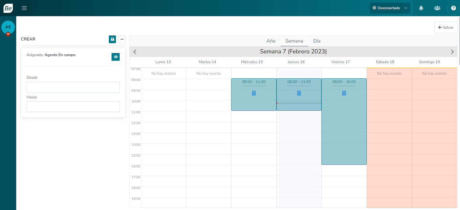Click the building icon in Miércoles 15 event
Screen dimensions: 460x210
pos(254,93)
